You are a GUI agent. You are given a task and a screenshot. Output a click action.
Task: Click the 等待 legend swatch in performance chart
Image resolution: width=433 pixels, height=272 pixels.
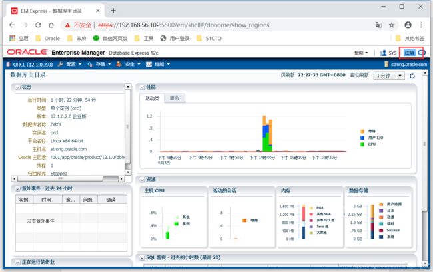pos(362,131)
